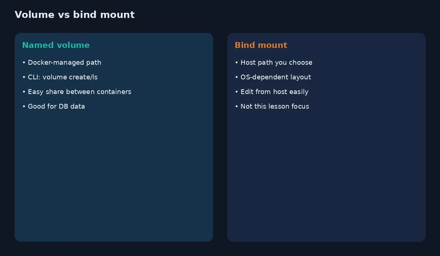Select the 'Bind mount' heading

(x=261, y=45)
